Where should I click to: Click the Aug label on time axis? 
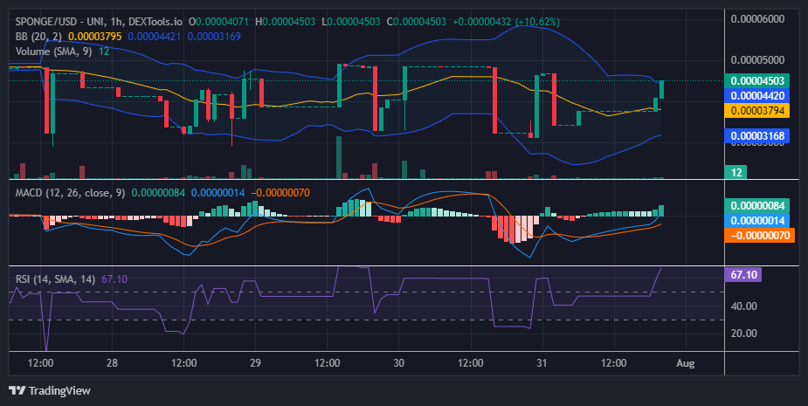tap(686, 362)
